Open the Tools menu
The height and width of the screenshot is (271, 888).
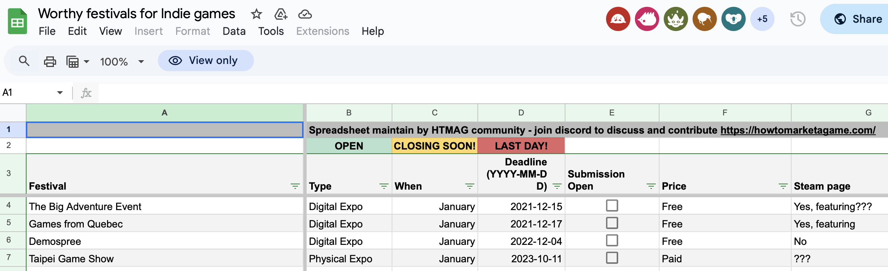[271, 31]
